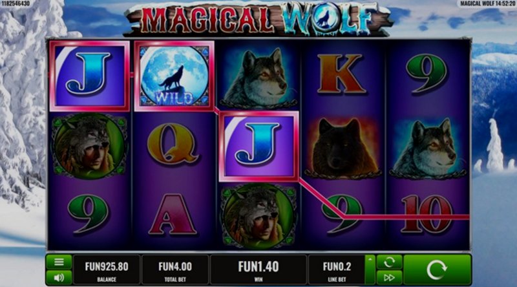517x287 pixels.
Task: Click the FUN1.40 win display
Action: pos(258,270)
